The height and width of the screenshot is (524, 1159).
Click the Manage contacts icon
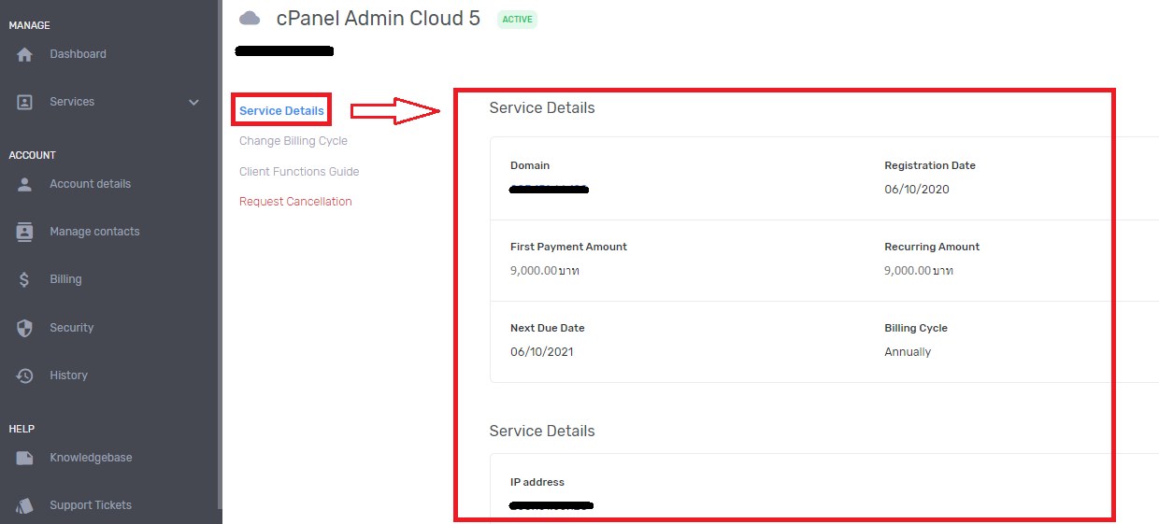(x=25, y=232)
